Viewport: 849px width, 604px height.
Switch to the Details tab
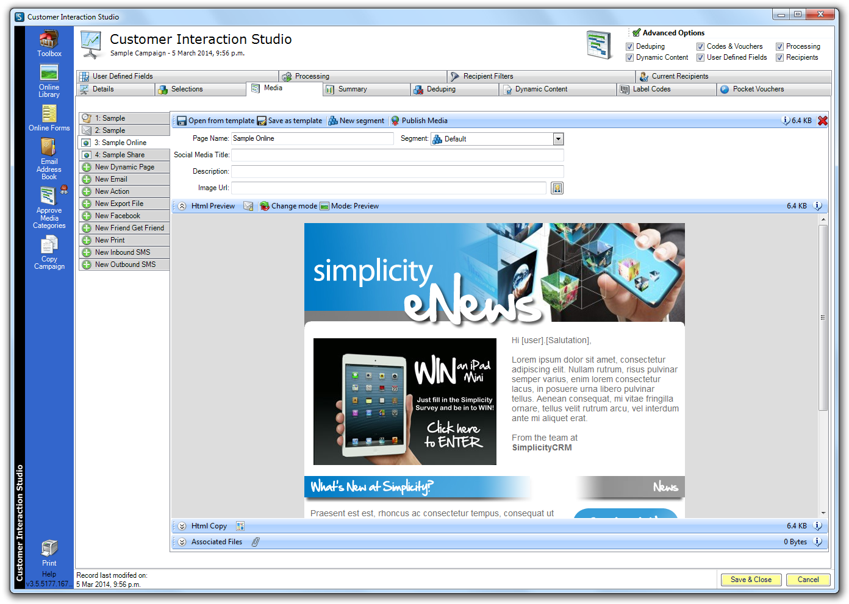point(116,89)
